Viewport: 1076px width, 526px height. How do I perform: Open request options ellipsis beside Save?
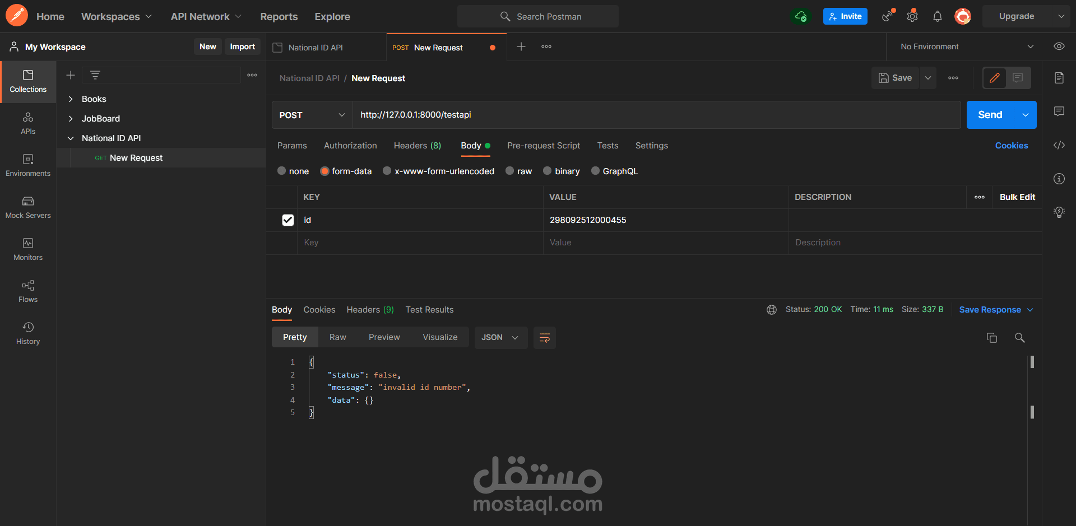(953, 78)
